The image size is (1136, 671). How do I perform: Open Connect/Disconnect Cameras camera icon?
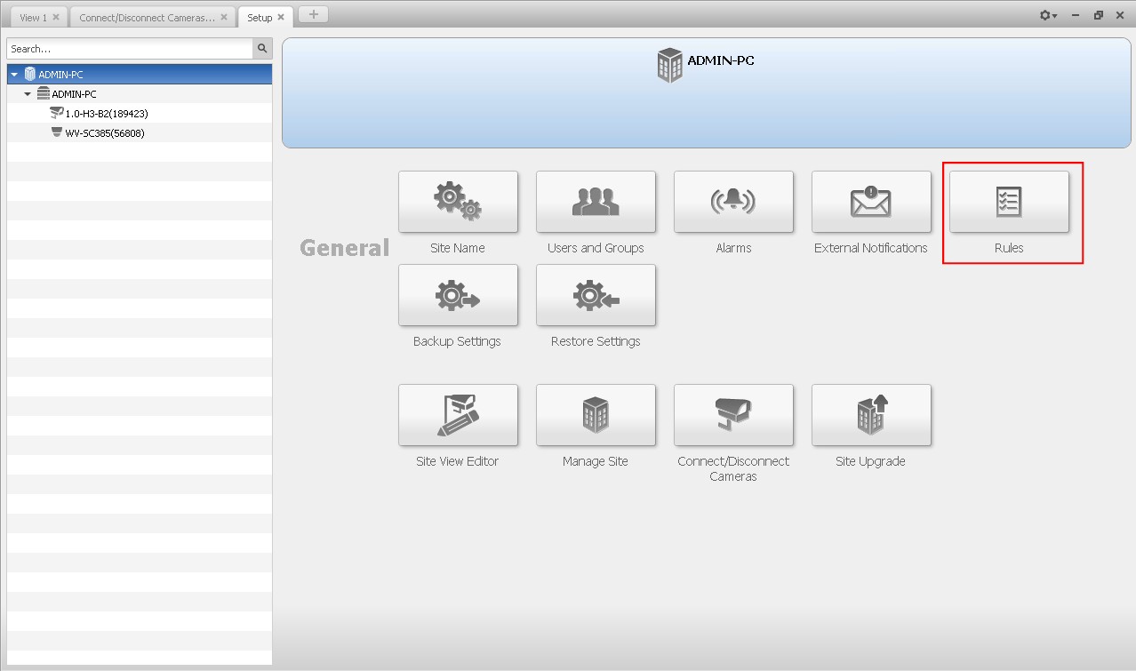point(733,415)
